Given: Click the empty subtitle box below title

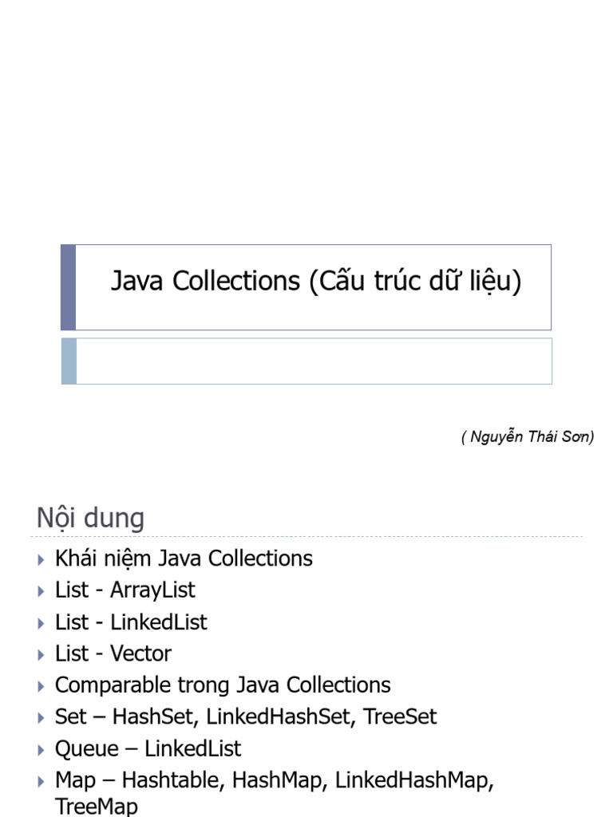Looking at the screenshot, I should point(314,361).
